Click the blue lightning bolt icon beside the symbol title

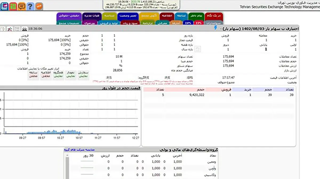point(215,28)
